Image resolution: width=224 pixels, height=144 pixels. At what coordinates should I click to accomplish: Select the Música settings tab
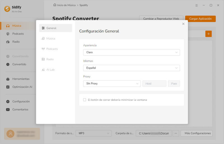coord(55,38)
